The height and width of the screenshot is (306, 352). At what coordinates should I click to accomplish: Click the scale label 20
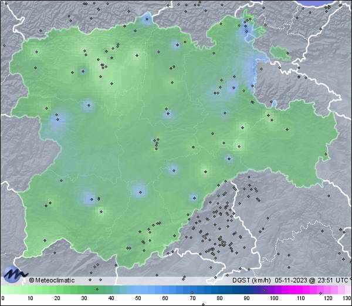57,298
